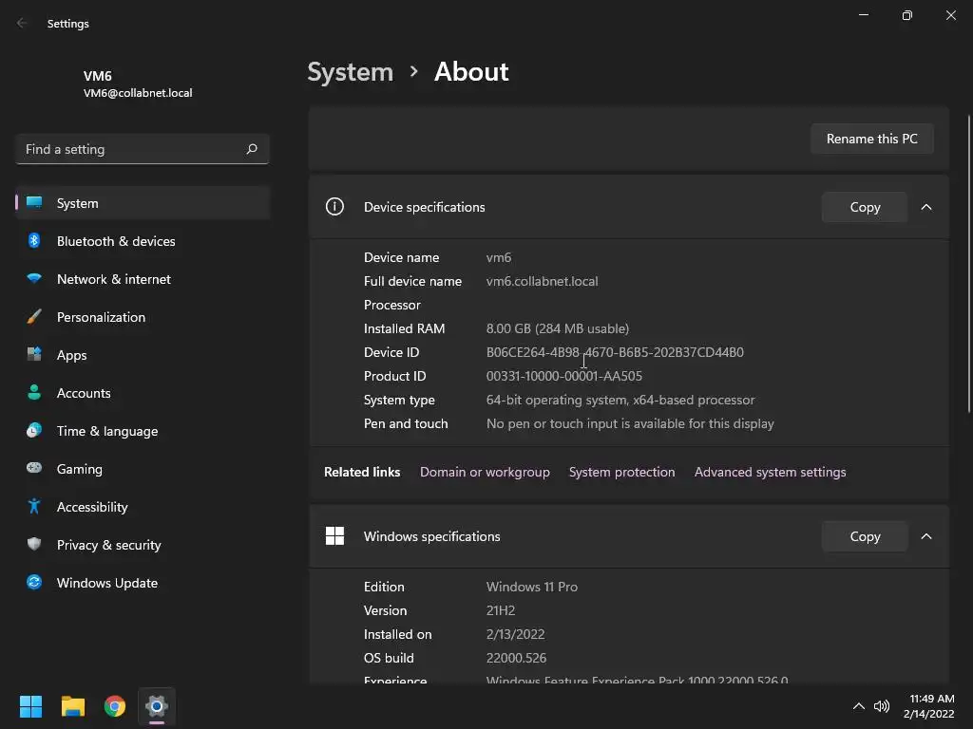This screenshot has width=973, height=729.
Task: Click the Rename this PC button
Action: [x=871, y=139]
